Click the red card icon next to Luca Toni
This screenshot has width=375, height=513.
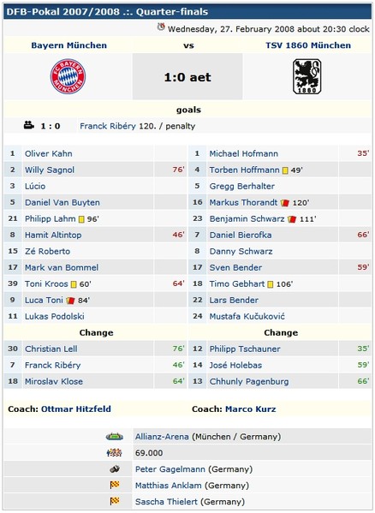click(x=70, y=301)
